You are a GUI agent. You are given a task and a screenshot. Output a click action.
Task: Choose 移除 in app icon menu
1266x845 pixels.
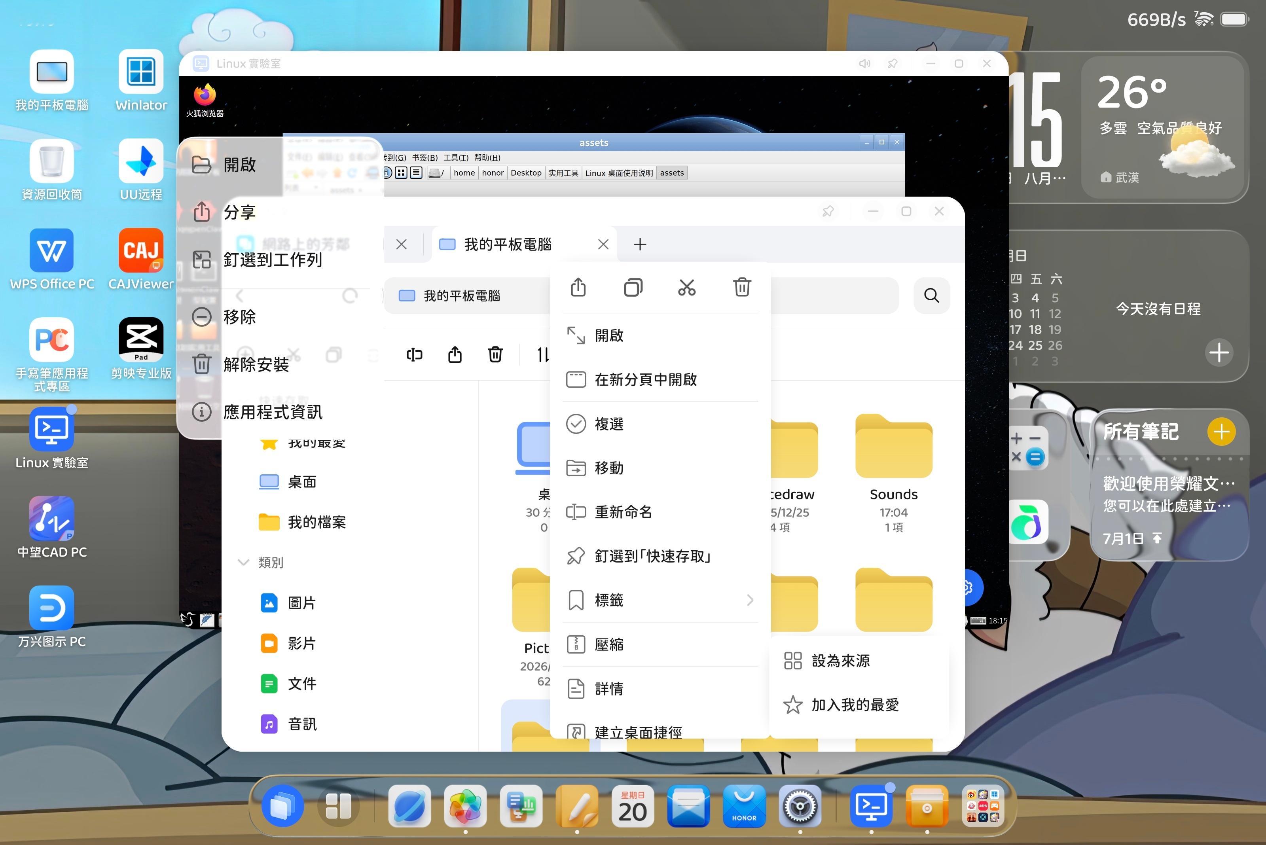pos(280,316)
